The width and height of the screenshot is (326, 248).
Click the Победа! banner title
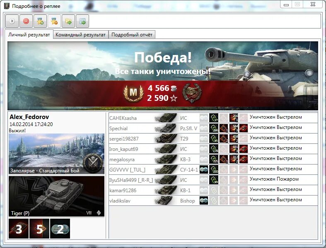click(163, 57)
